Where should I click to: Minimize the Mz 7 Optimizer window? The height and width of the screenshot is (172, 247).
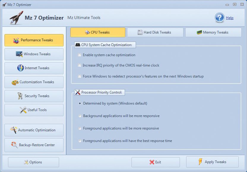click(x=227, y=5)
